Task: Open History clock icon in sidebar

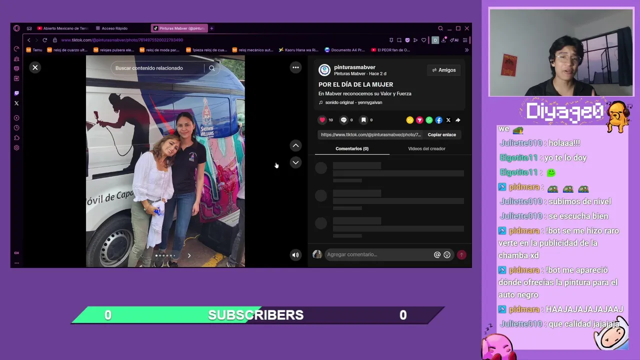Action: [16, 128]
